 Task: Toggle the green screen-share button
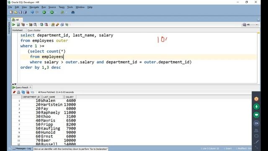click(x=256, y=115)
